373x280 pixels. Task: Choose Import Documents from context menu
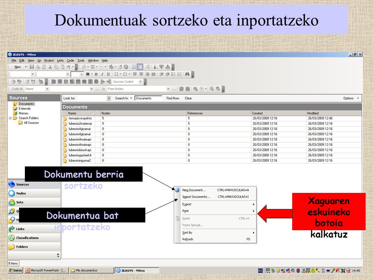coord(215,197)
